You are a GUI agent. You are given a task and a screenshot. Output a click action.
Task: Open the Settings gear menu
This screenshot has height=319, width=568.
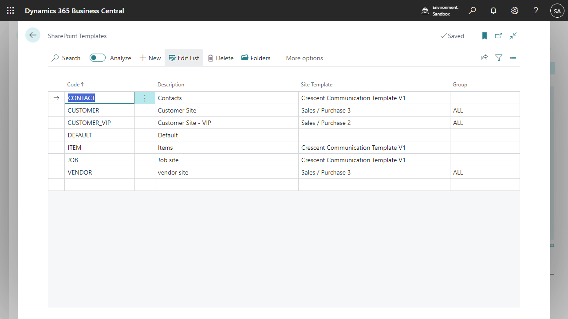pos(515,11)
